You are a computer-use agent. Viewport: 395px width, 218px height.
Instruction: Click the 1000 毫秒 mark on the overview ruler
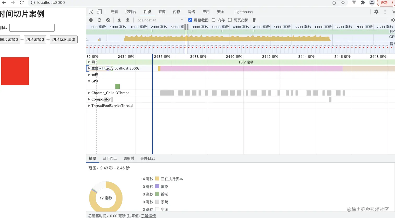(x=118, y=27)
